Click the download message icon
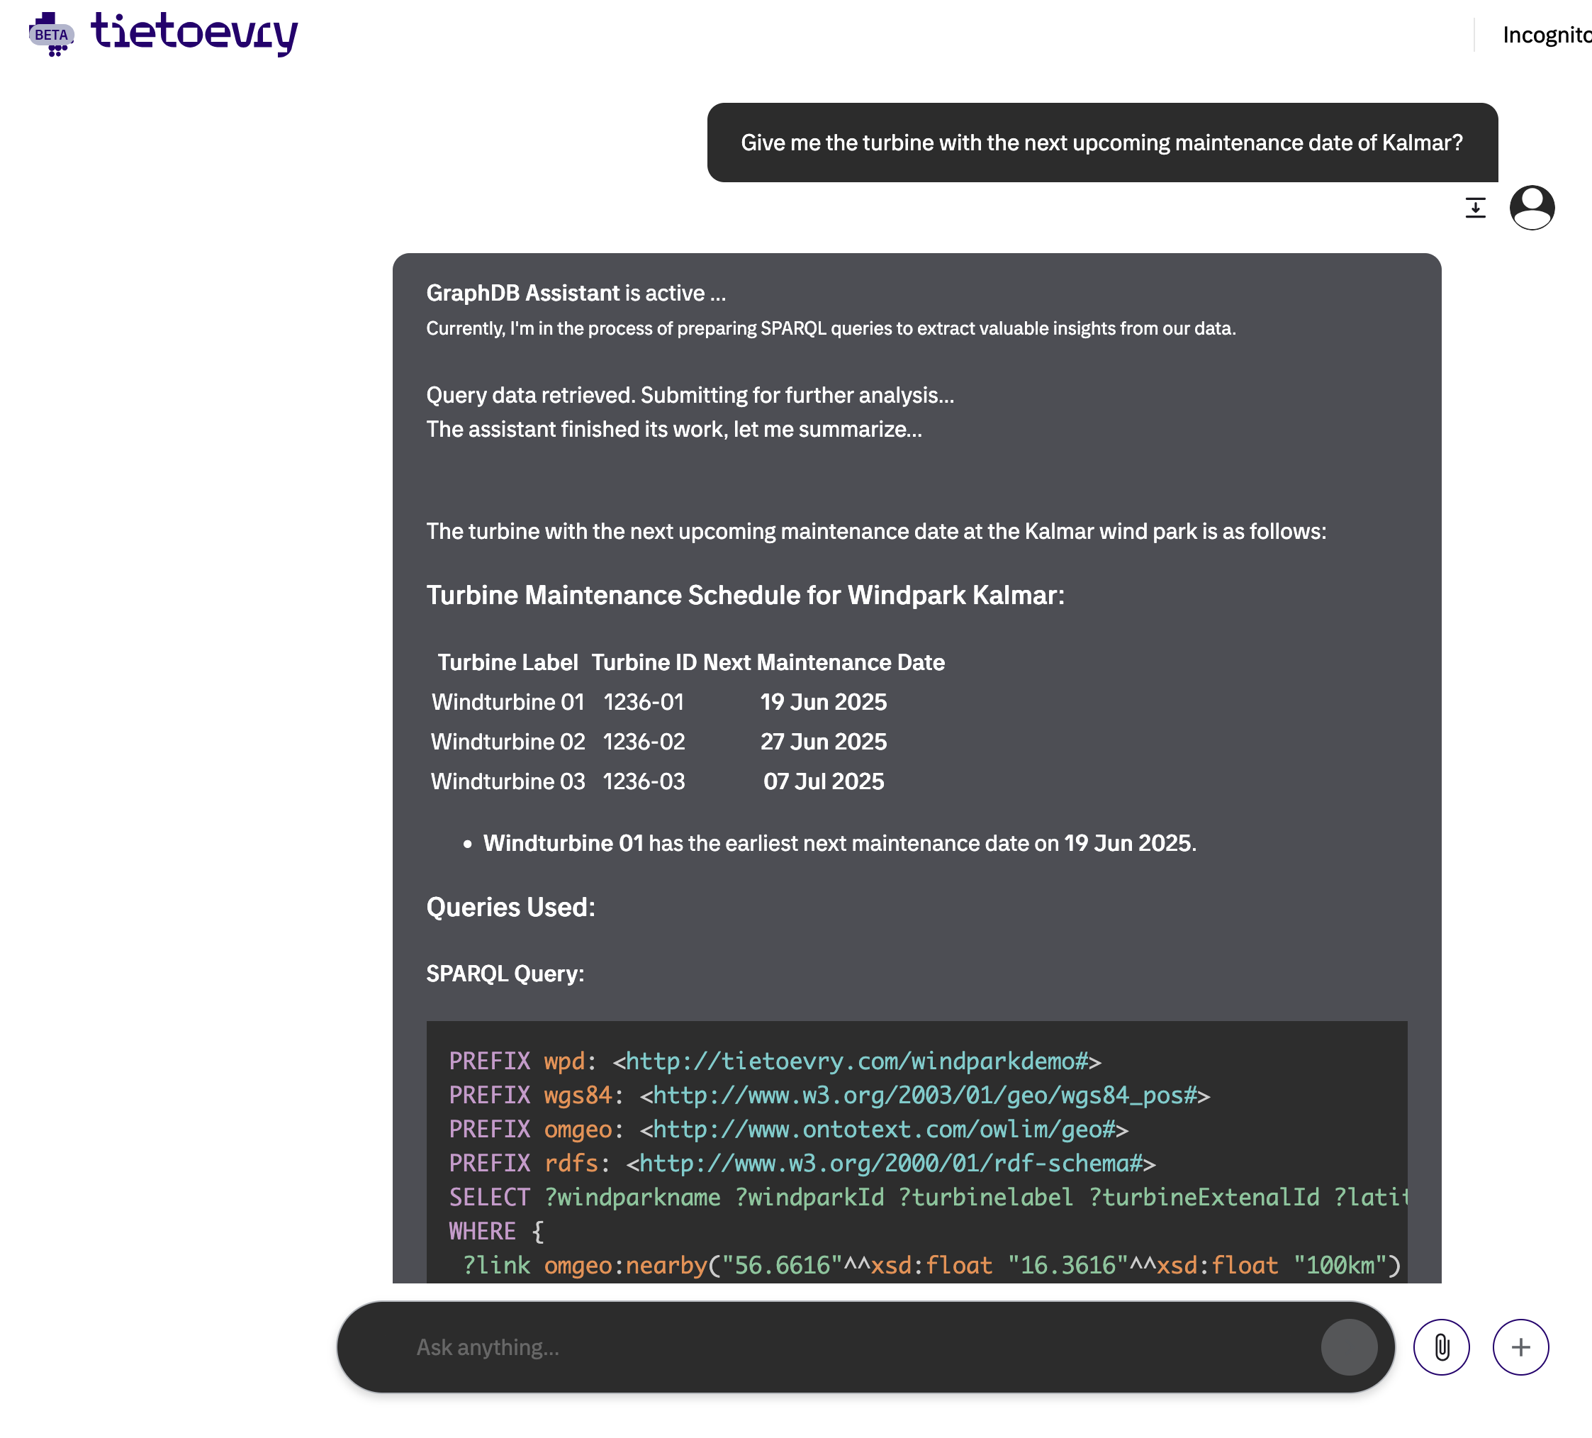Screen dimensions: 1592x1438 click(x=1475, y=208)
